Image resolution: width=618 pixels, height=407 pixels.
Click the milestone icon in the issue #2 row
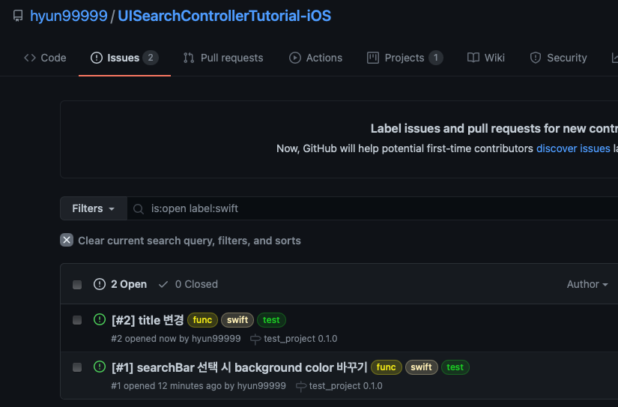(x=255, y=339)
